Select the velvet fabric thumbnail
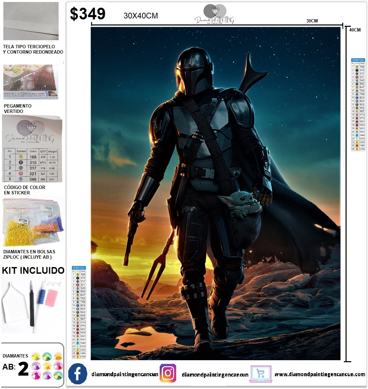368x389 pixels. [31, 21]
